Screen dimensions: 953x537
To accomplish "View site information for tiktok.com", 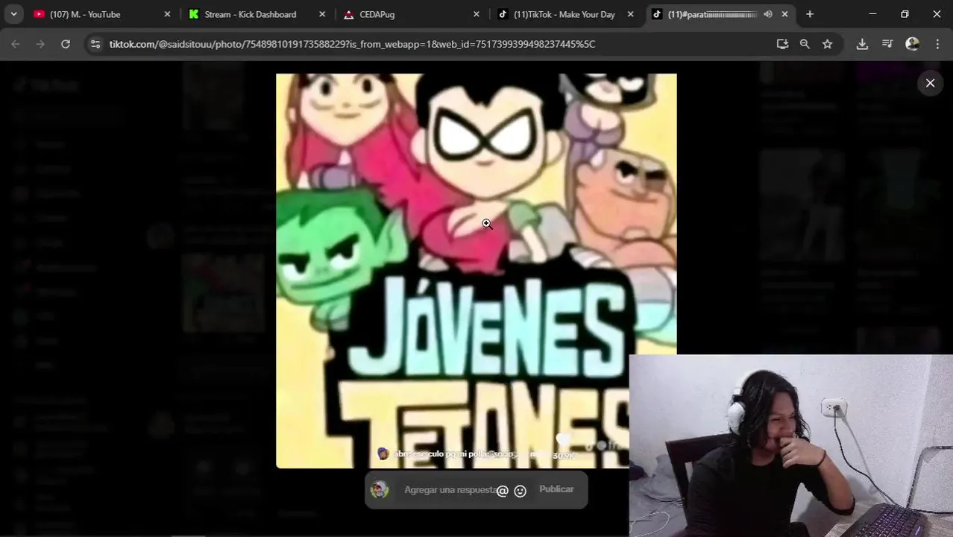I will point(95,44).
